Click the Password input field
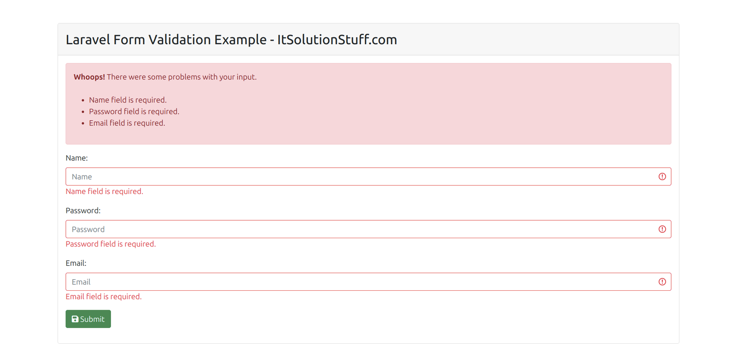The width and height of the screenshot is (737, 358). [x=322, y=229]
